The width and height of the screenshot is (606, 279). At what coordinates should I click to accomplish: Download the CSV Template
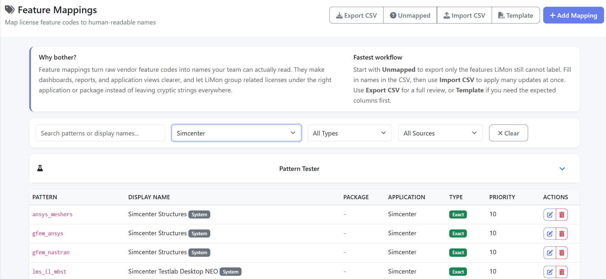tap(516, 15)
